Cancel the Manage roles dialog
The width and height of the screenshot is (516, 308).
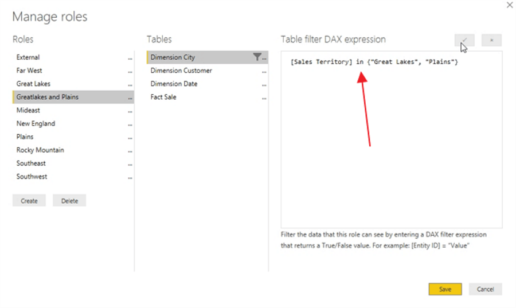pos(485,289)
